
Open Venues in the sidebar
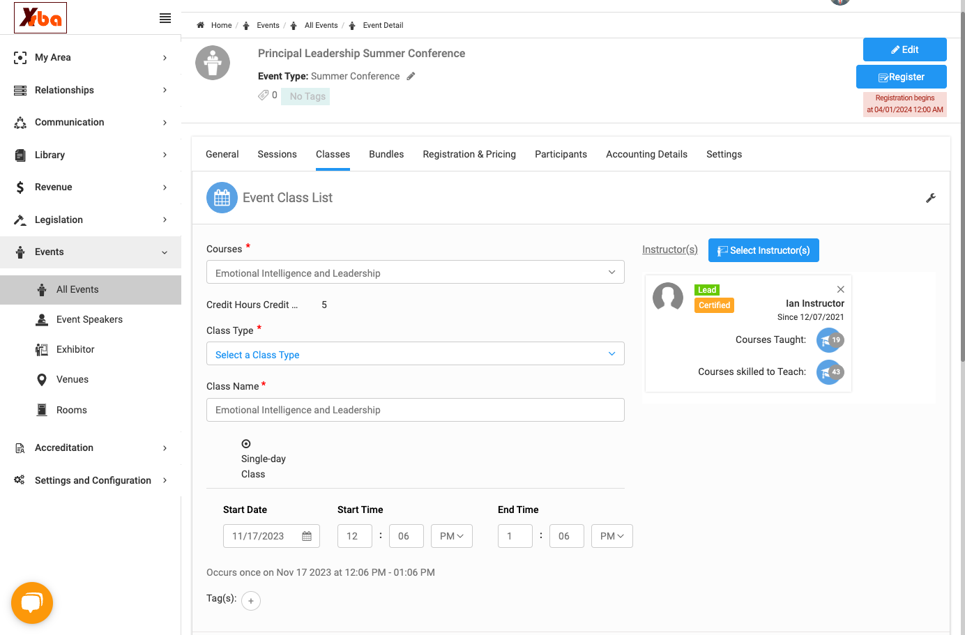tap(73, 379)
